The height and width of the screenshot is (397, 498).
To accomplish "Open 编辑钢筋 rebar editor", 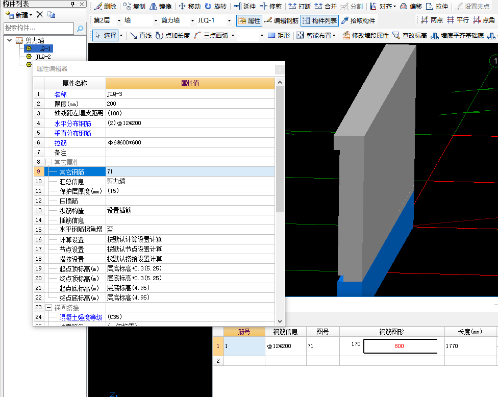I will pos(281,20).
